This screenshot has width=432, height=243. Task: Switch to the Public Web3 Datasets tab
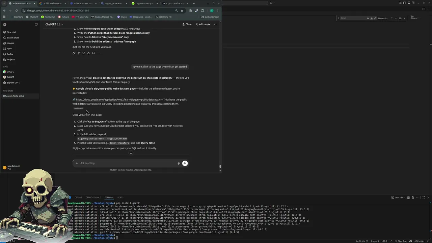[52, 3]
